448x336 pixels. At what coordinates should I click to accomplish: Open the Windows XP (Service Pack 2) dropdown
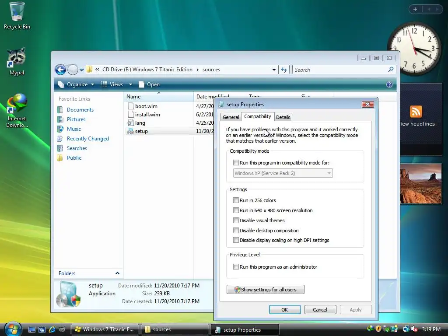click(283, 173)
